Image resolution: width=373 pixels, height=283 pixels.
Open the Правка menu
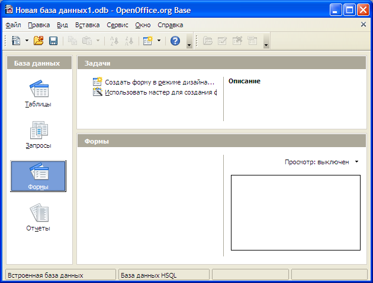tap(38, 25)
